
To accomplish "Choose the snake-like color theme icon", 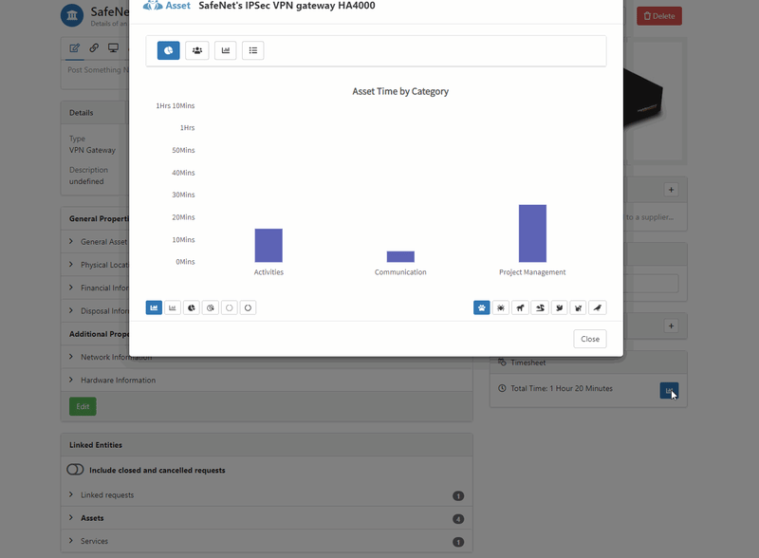I will [540, 307].
